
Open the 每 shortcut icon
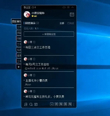(70, 104)
